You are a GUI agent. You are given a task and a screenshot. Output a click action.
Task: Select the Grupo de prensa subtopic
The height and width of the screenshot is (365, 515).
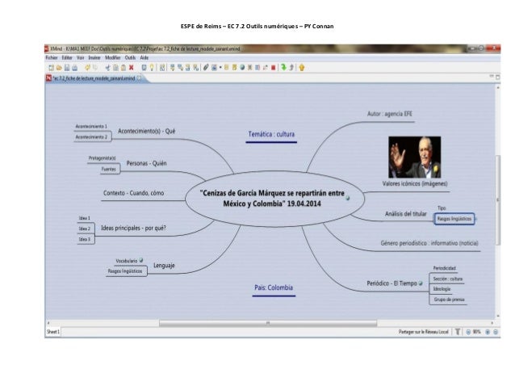pos(449,300)
